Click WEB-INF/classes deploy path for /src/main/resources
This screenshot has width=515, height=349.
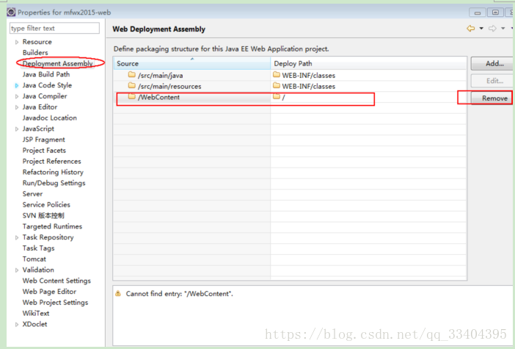pyautogui.click(x=368, y=86)
